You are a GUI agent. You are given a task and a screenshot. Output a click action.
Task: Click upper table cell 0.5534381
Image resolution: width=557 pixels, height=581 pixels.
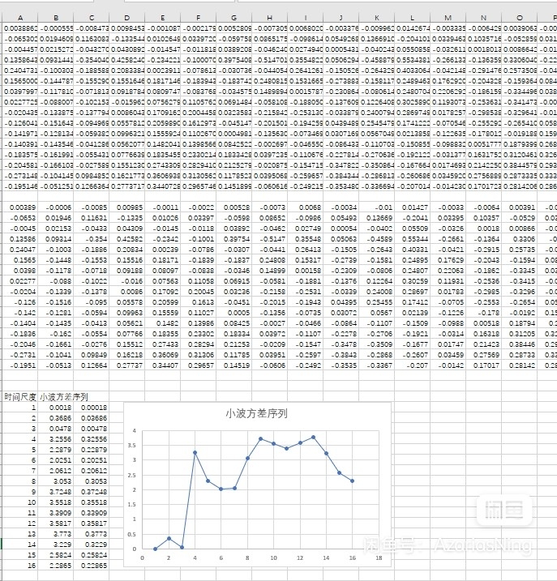coord(412,60)
